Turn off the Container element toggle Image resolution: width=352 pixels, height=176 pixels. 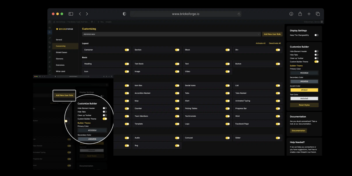(127, 50)
